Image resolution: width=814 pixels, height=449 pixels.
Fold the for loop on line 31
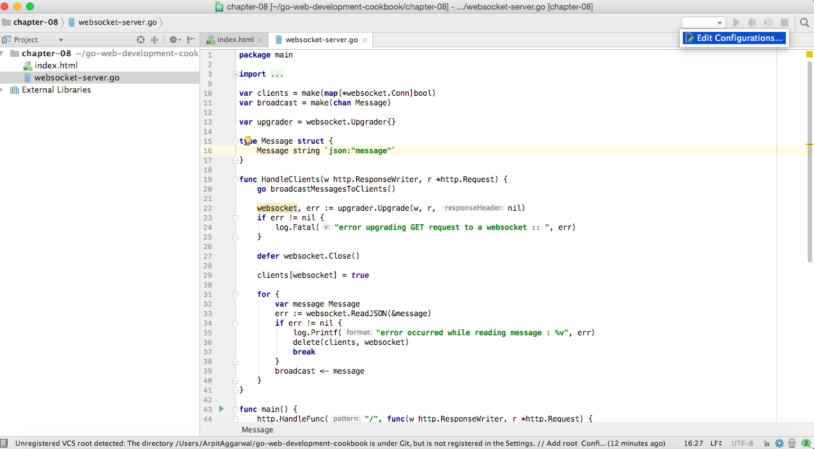tap(235, 294)
